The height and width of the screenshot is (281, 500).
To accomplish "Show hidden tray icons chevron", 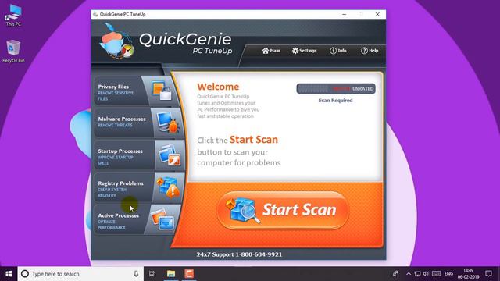I will coord(409,274).
